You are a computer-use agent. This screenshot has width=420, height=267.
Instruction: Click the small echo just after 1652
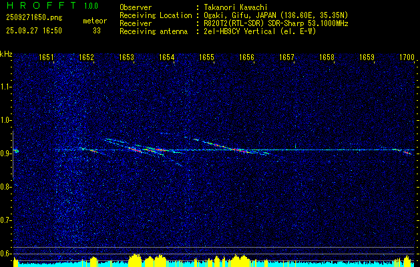(x=93, y=151)
